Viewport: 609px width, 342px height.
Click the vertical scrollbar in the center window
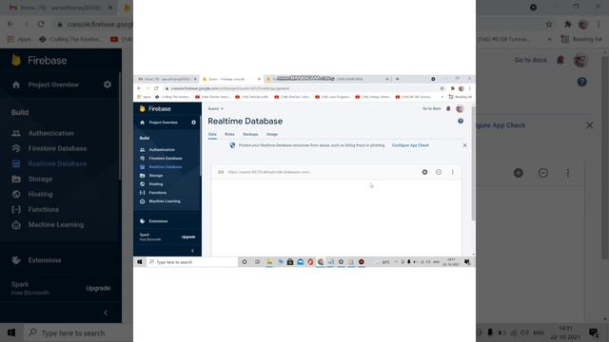click(473, 162)
